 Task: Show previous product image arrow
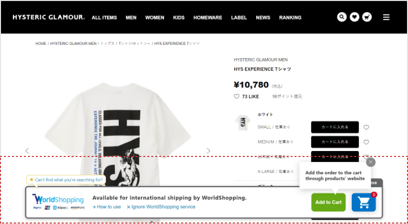point(27,150)
